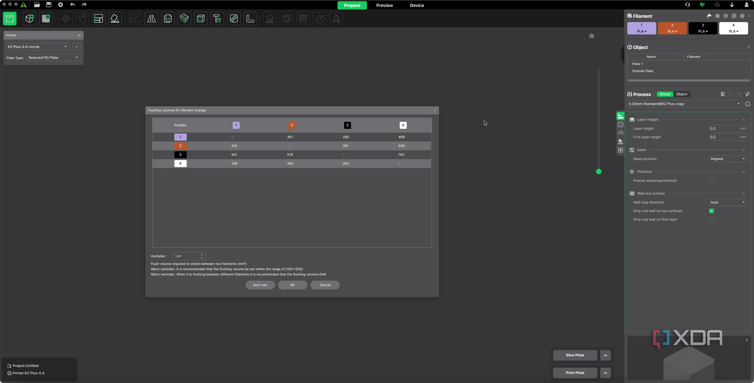Switch to the Device tab
This screenshot has width=754, height=383.
417,6
